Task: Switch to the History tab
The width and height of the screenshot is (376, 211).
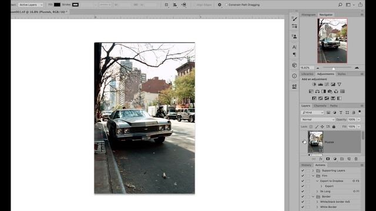Action: (x=306, y=165)
